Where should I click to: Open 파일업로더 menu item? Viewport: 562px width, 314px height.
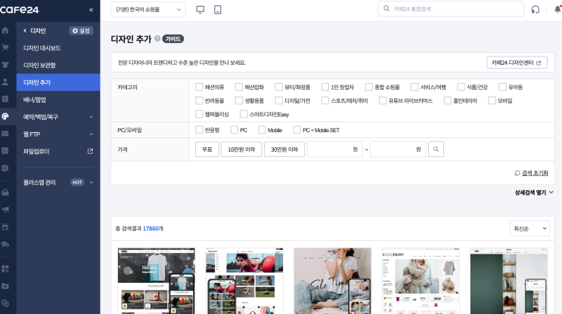(x=36, y=151)
